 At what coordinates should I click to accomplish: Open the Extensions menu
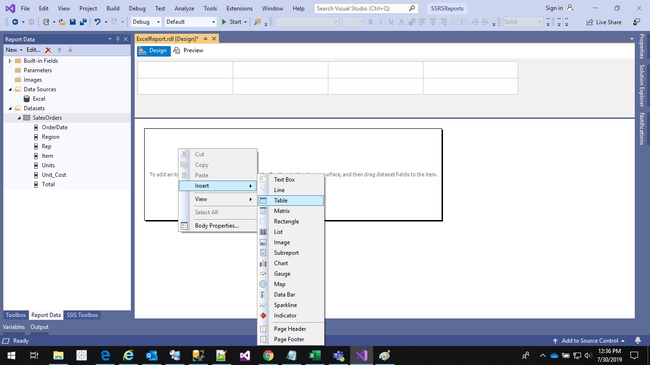[239, 8]
